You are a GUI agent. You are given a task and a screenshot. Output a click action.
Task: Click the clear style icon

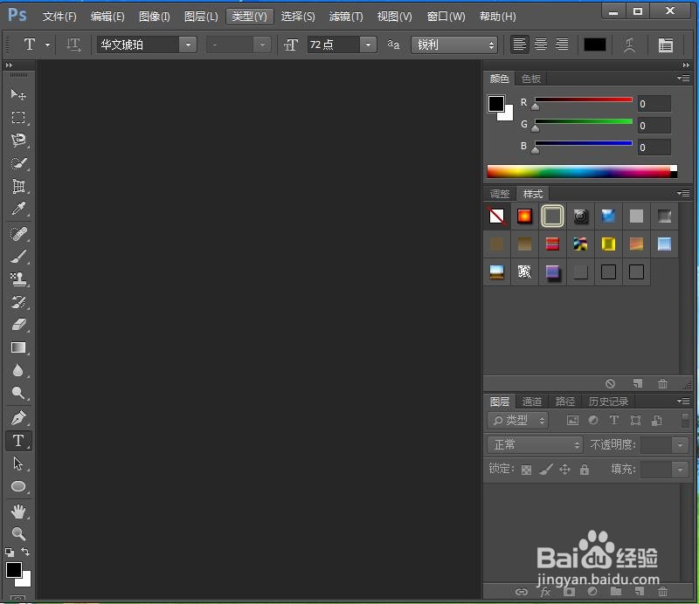tap(610, 383)
